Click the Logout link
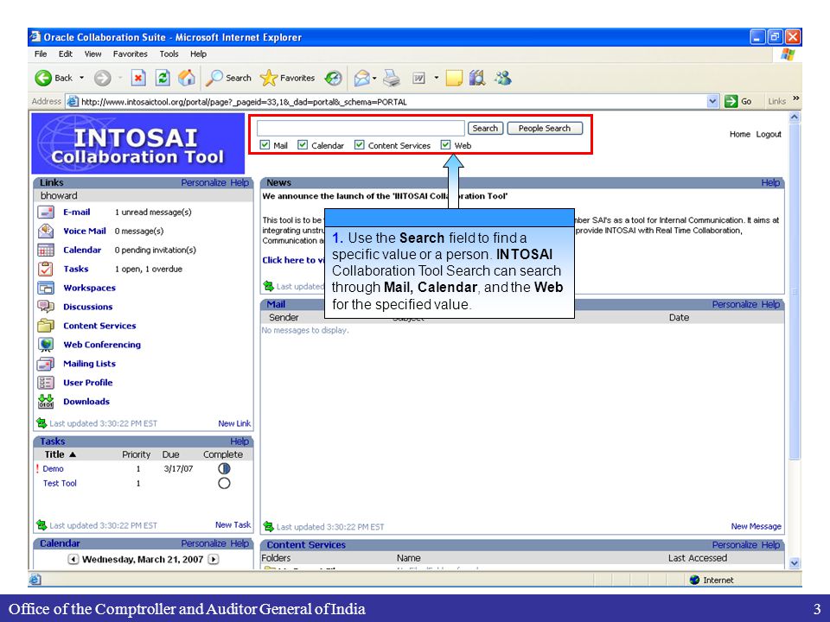 tap(768, 135)
